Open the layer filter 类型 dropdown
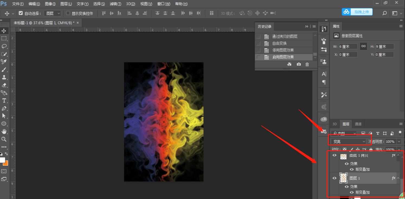This screenshot has width=405, height=199. (x=344, y=133)
